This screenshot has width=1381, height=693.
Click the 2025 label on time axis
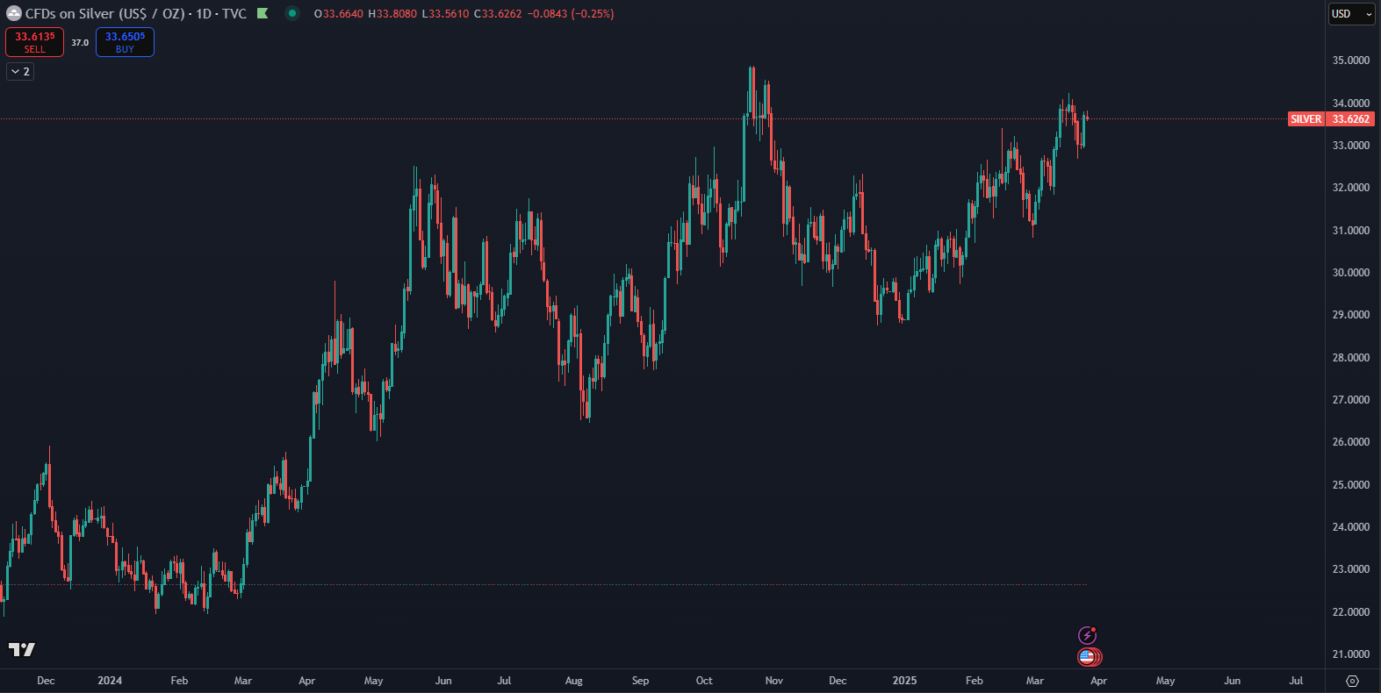(904, 681)
